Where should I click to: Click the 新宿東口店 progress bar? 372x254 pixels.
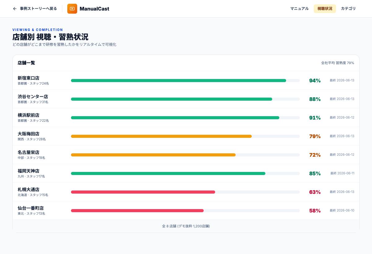pyautogui.click(x=185, y=81)
